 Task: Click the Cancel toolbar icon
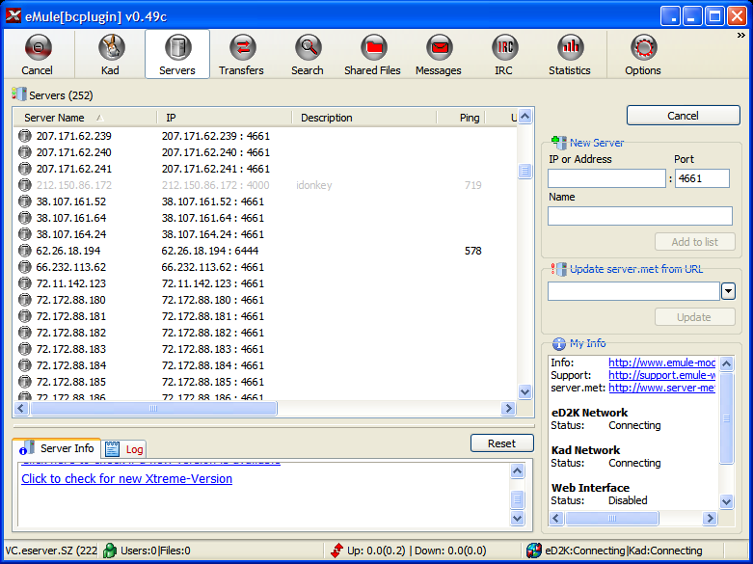(x=38, y=54)
